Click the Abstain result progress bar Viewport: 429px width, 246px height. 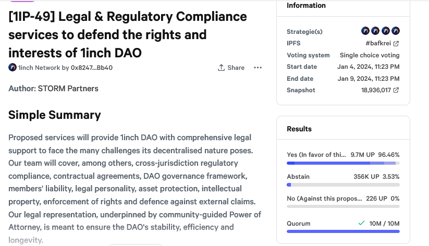pyautogui.click(x=343, y=185)
